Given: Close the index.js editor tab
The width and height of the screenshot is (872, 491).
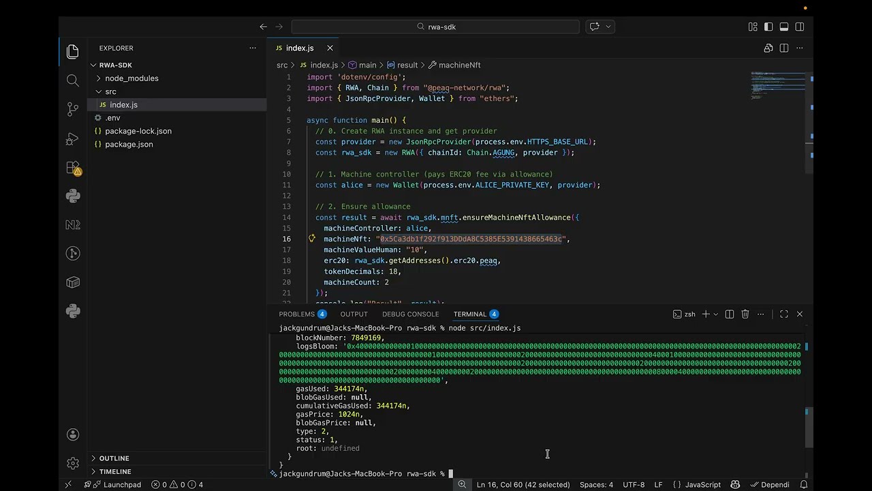Looking at the screenshot, I should pyautogui.click(x=330, y=48).
